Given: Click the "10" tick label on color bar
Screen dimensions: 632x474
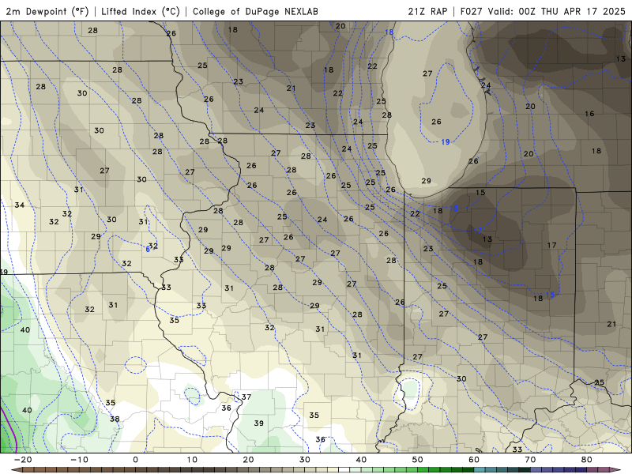Looking at the screenshot, I should point(192,460).
